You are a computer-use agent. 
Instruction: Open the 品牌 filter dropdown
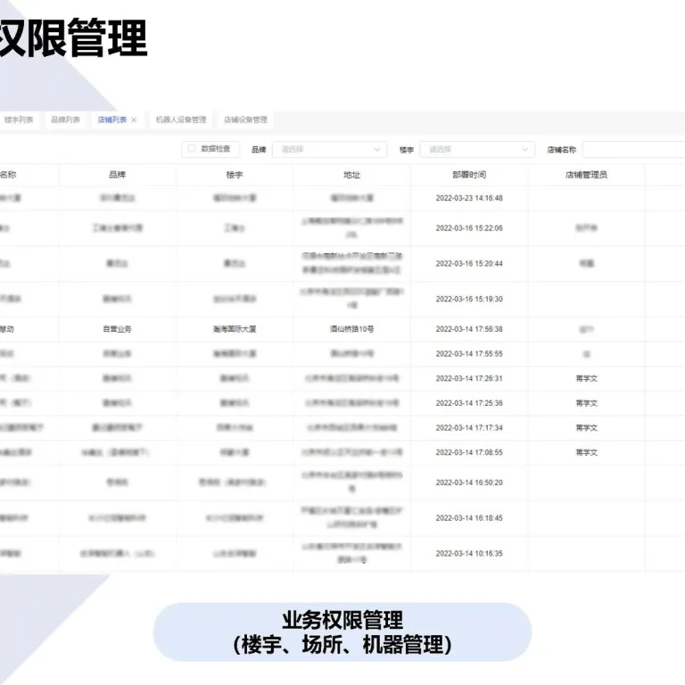(x=330, y=150)
